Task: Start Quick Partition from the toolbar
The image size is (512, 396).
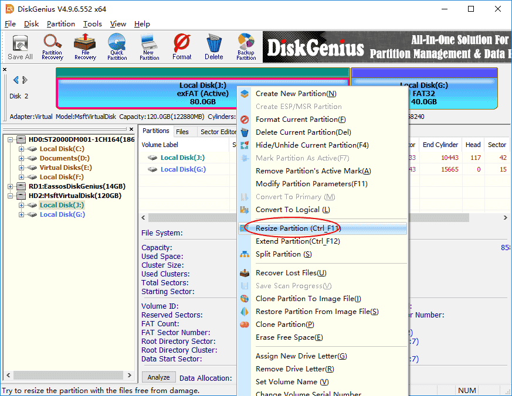Action: click(117, 47)
